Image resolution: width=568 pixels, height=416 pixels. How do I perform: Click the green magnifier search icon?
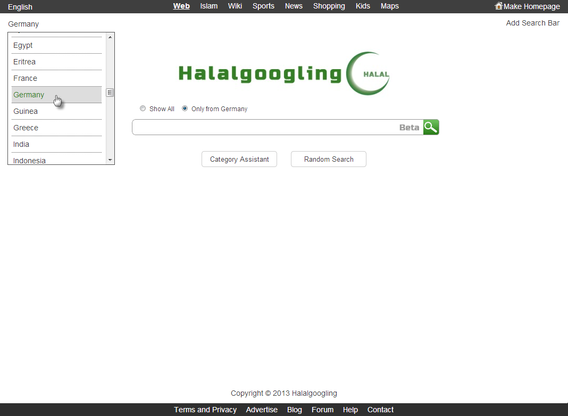[431, 127]
